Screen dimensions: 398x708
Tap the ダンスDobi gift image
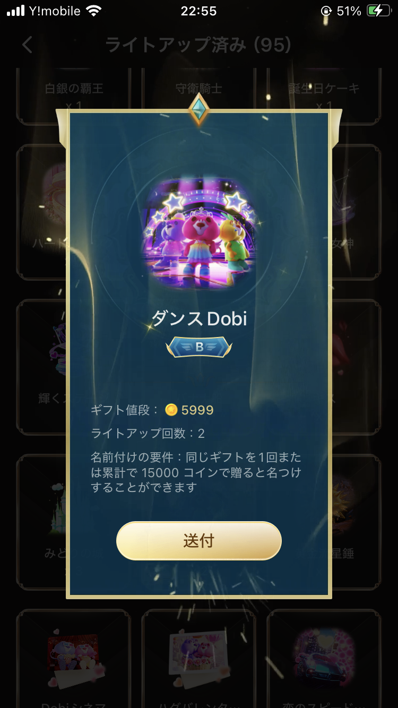point(198,234)
